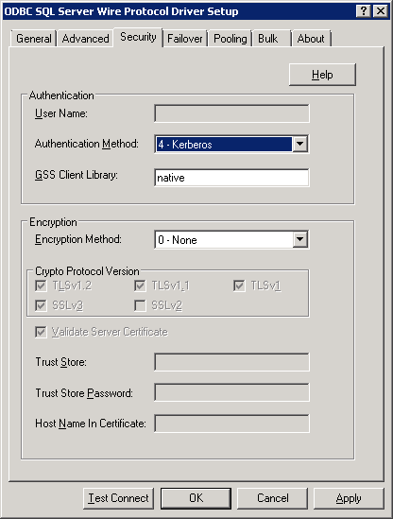The height and width of the screenshot is (519, 393).
Task: Select the Security tab
Action: coord(138,37)
